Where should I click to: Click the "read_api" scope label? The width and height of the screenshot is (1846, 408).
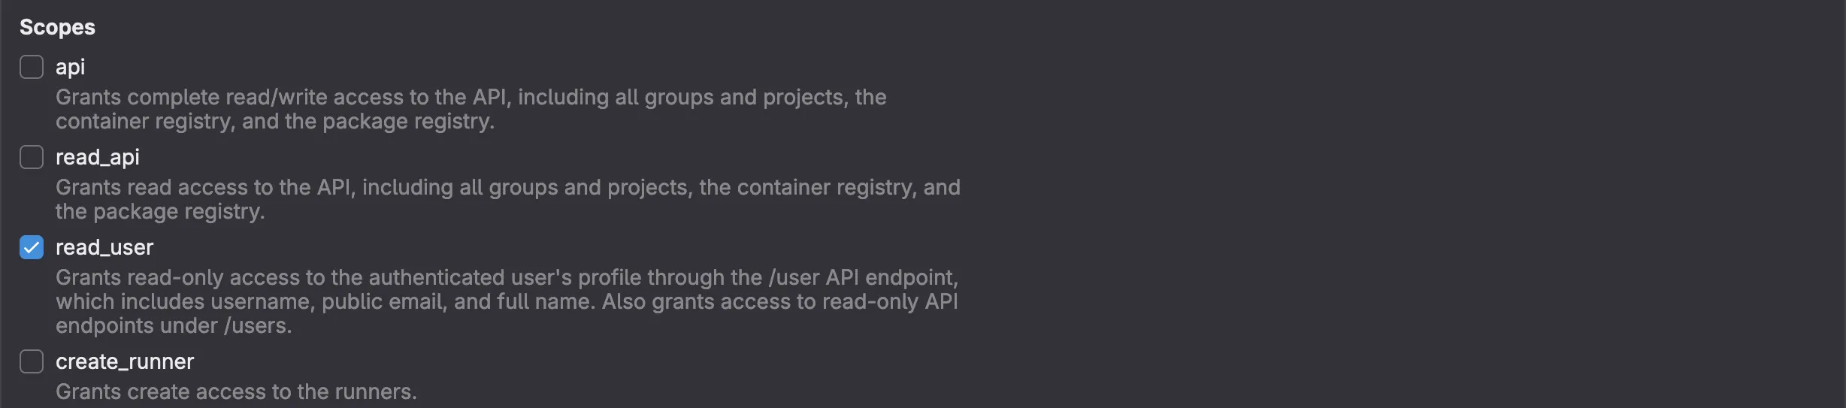click(x=98, y=157)
